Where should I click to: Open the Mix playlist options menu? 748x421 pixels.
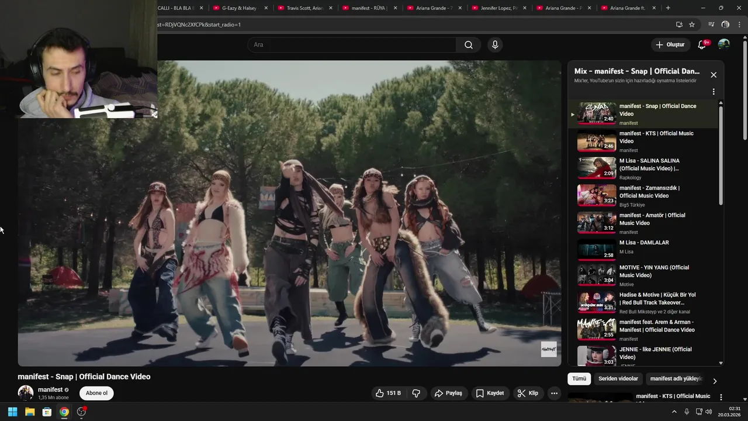pyautogui.click(x=714, y=92)
